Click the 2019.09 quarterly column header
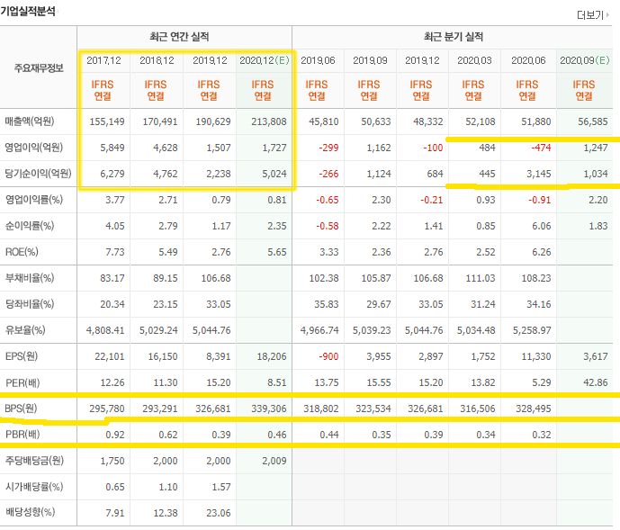 click(x=370, y=60)
